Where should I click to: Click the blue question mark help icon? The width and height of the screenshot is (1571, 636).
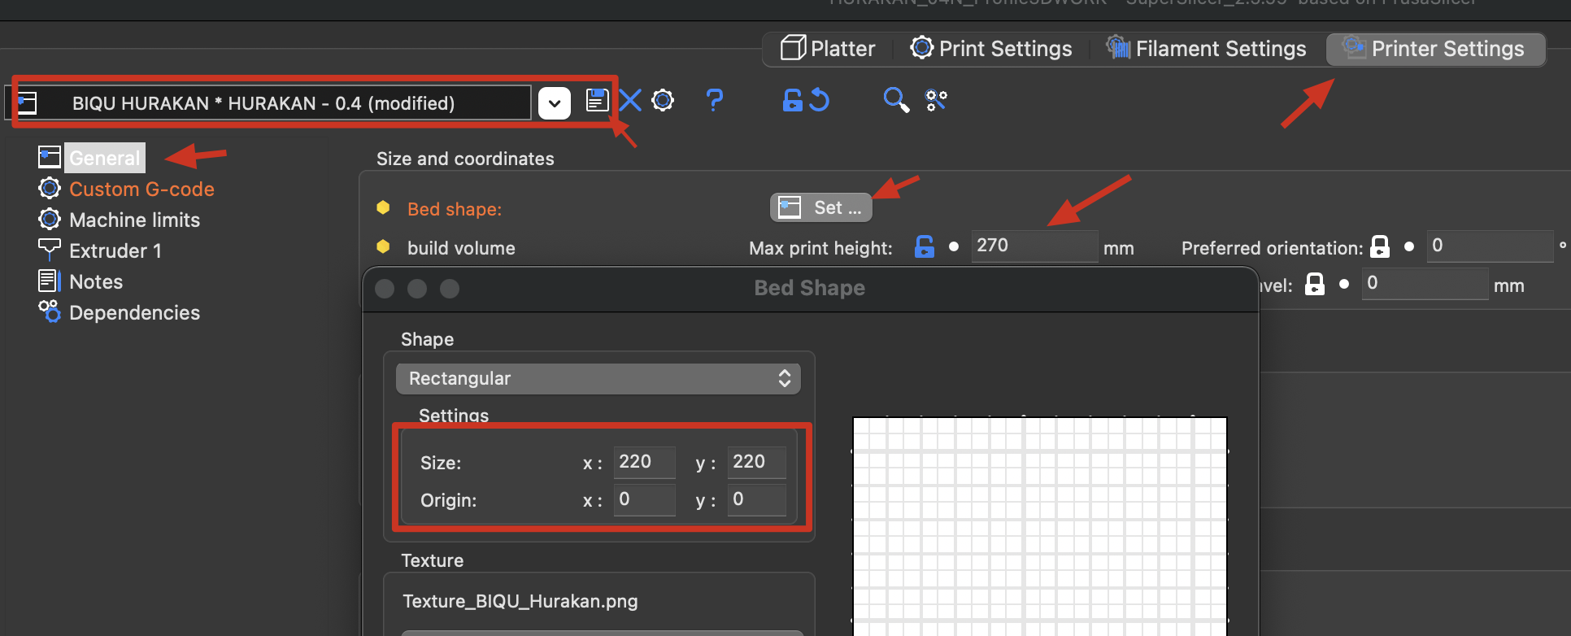point(714,101)
